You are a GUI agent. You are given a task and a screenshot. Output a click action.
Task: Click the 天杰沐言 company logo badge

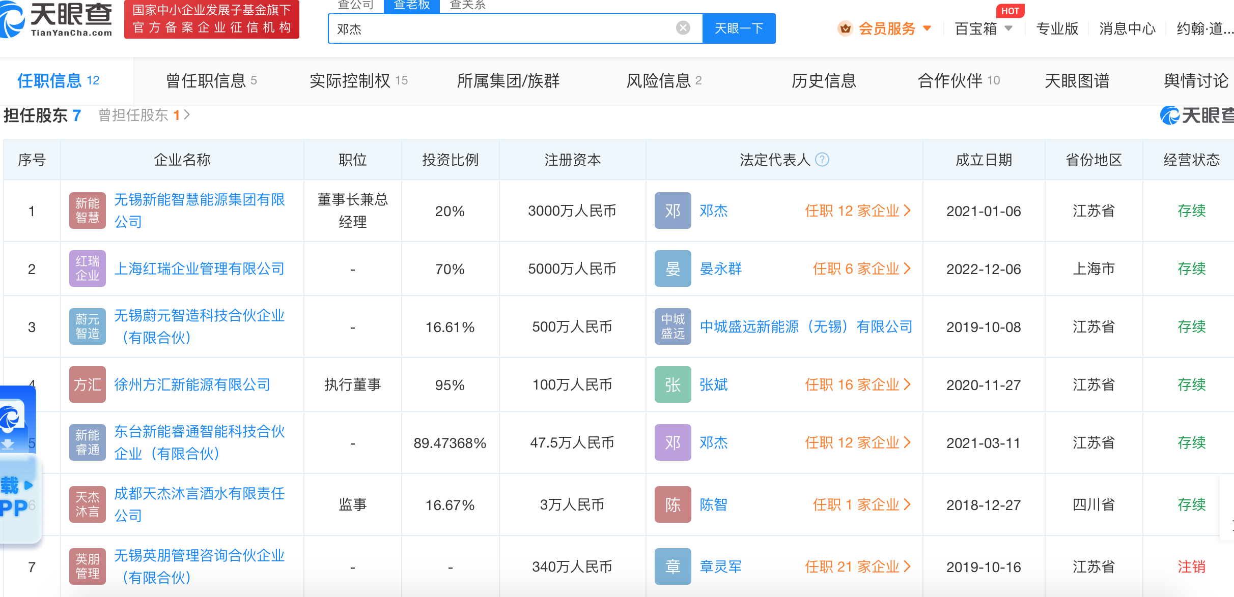87,504
